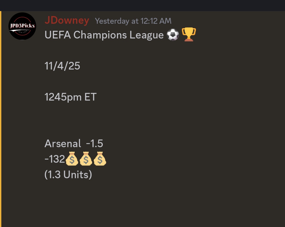The image size is (285, 227).
Task: Click the JDowney username
Action: click(x=67, y=20)
